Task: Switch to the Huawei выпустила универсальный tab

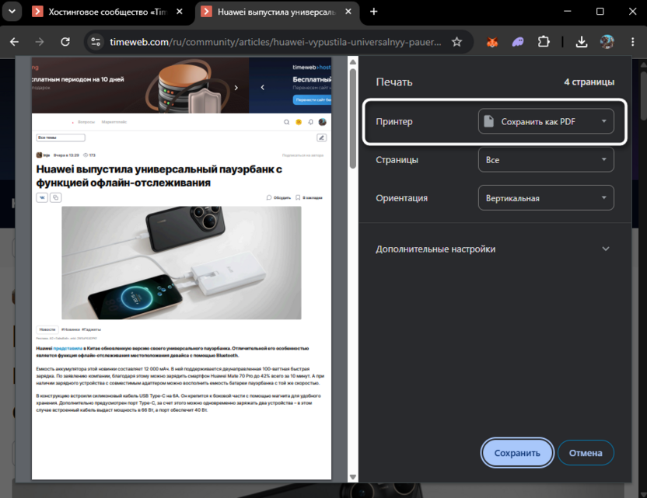Action: (x=277, y=12)
